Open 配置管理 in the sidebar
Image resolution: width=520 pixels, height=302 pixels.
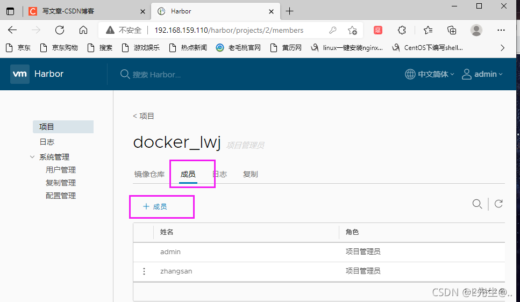(x=61, y=196)
